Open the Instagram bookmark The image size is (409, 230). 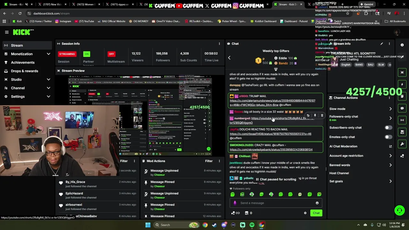click(x=63, y=21)
